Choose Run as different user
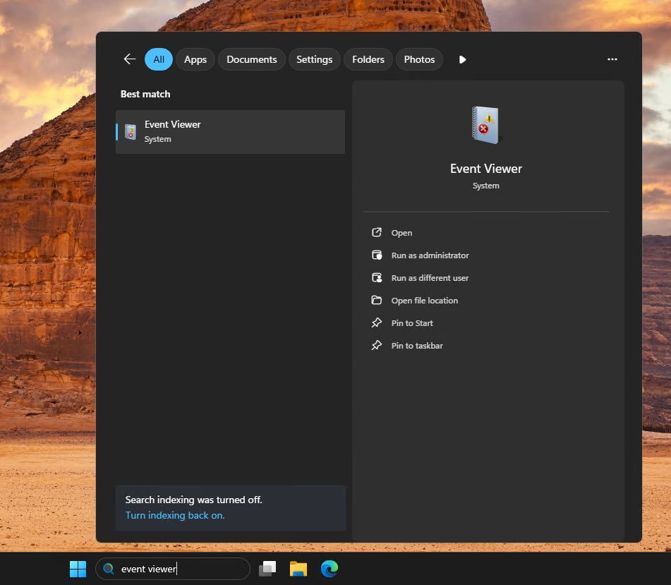This screenshot has height=585, width=671. tap(430, 278)
